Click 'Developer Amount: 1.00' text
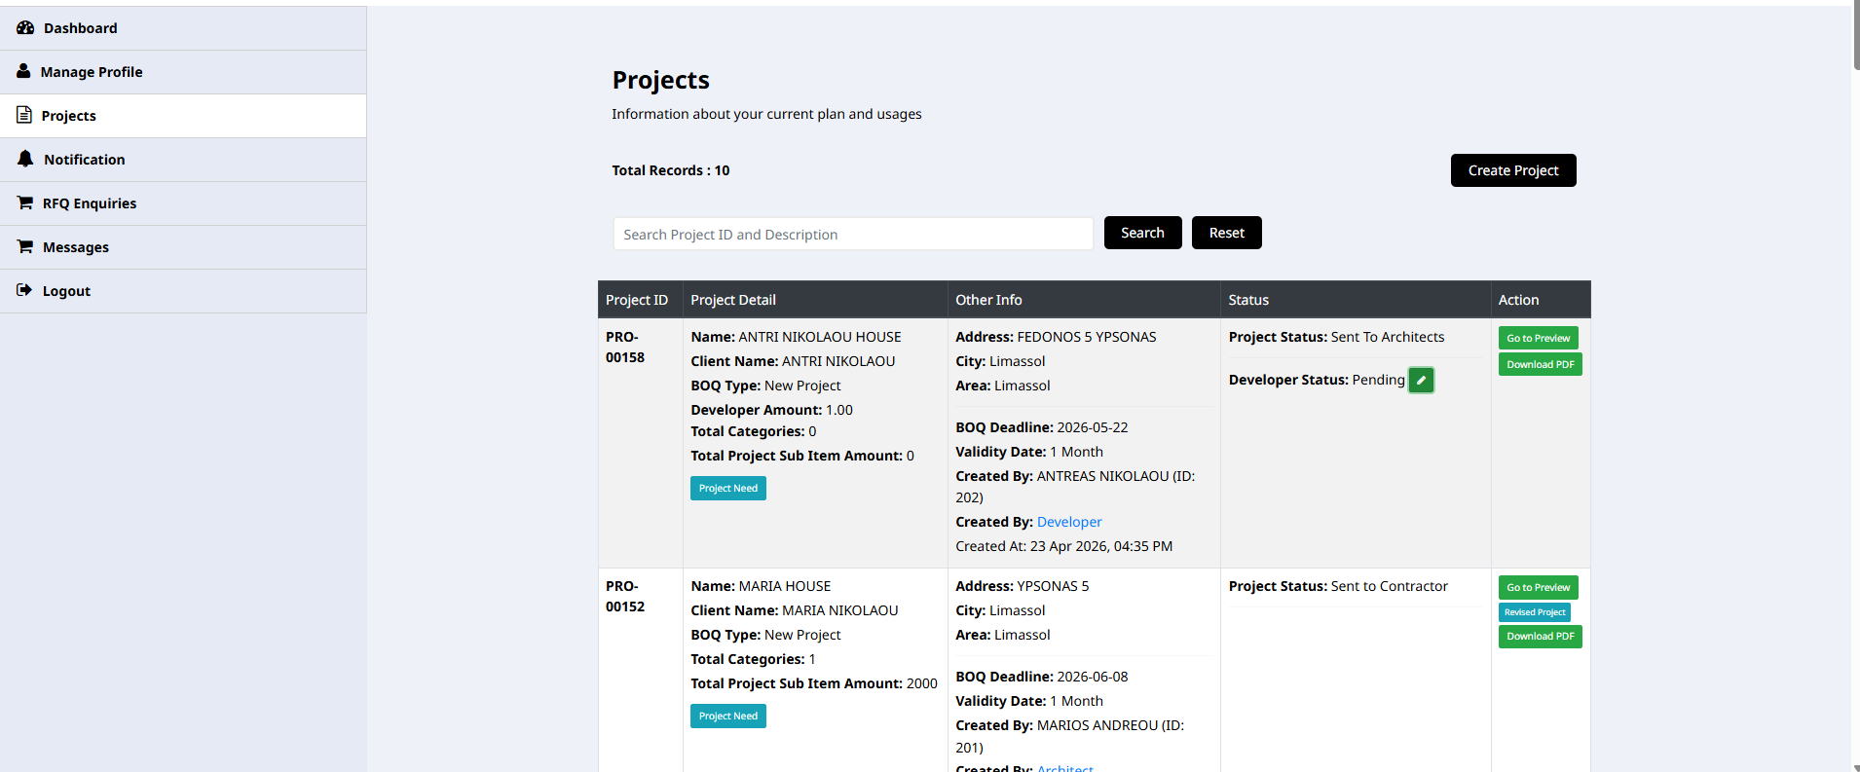Screen dimensions: 1860x772 (x=771, y=410)
